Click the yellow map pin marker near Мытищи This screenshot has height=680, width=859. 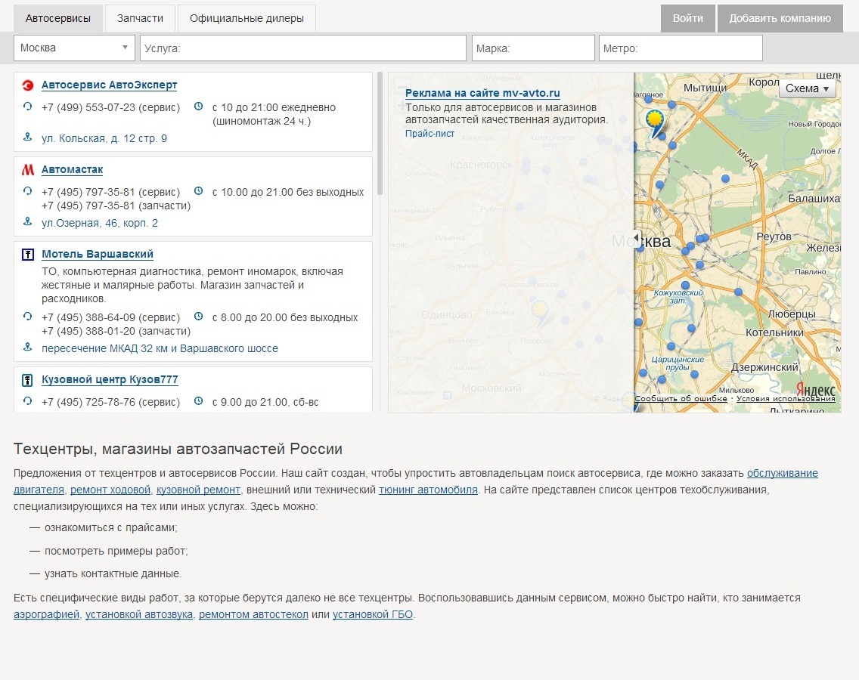pyautogui.click(x=654, y=119)
